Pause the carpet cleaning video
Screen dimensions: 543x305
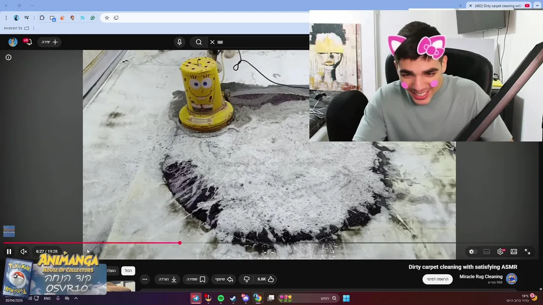coord(9,252)
